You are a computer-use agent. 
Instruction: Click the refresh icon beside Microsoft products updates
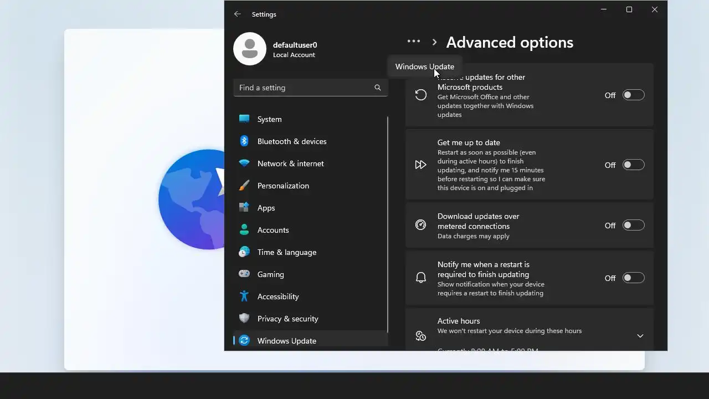pyautogui.click(x=421, y=95)
